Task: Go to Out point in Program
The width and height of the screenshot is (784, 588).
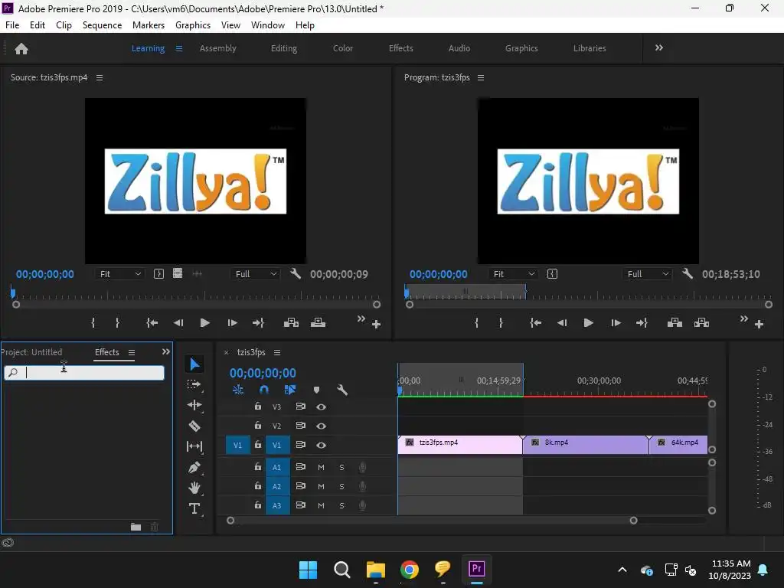Action: coord(642,322)
